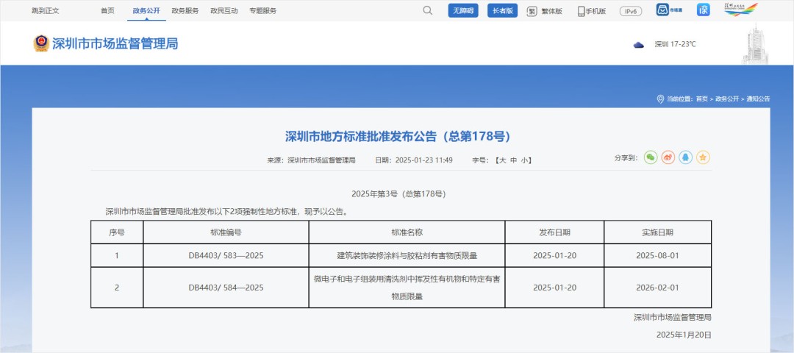Image resolution: width=794 pixels, height=353 pixels.
Task: Share article to Weibo
Action: click(668, 157)
